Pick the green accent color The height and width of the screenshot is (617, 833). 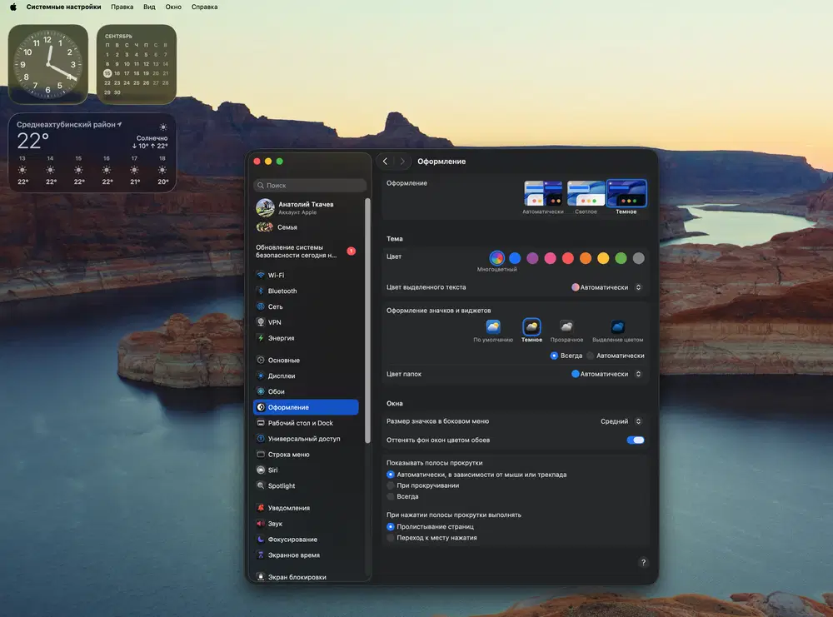(x=621, y=258)
